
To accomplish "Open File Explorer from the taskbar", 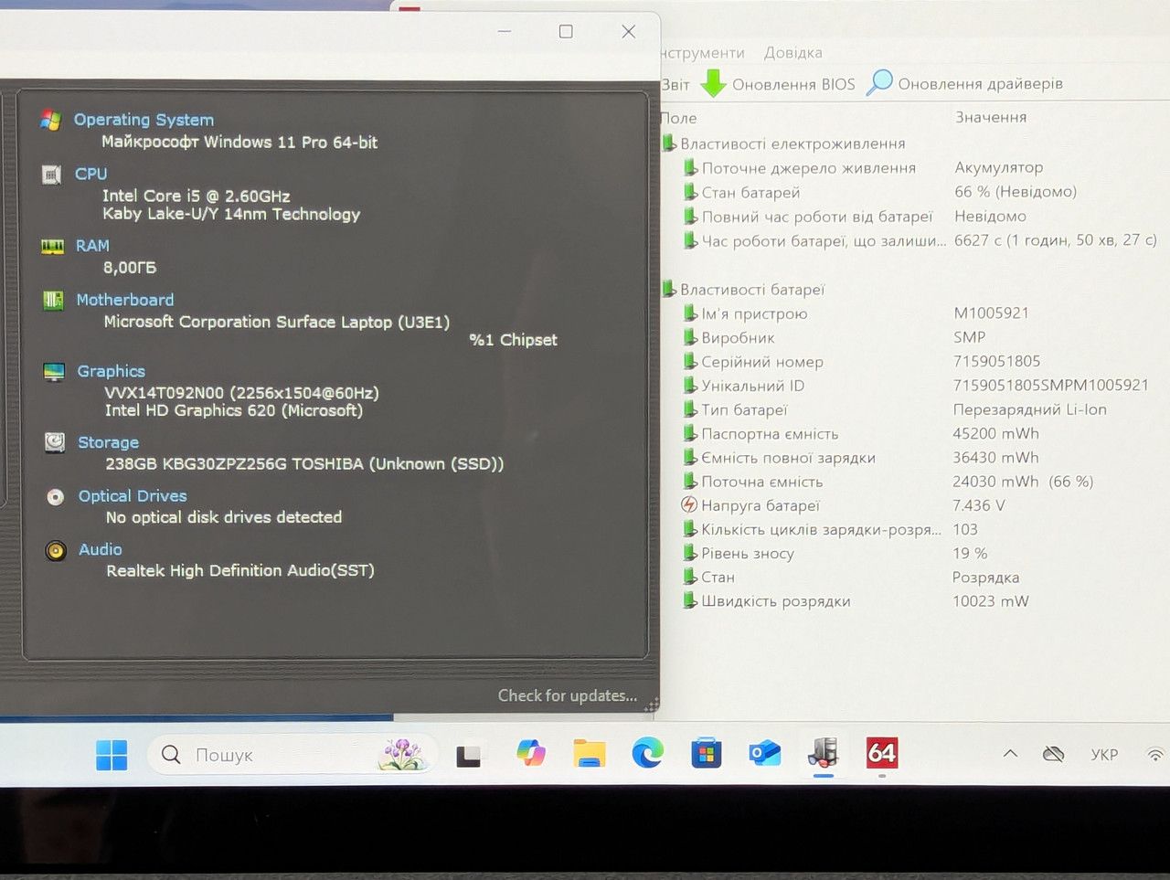I will click(x=590, y=754).
